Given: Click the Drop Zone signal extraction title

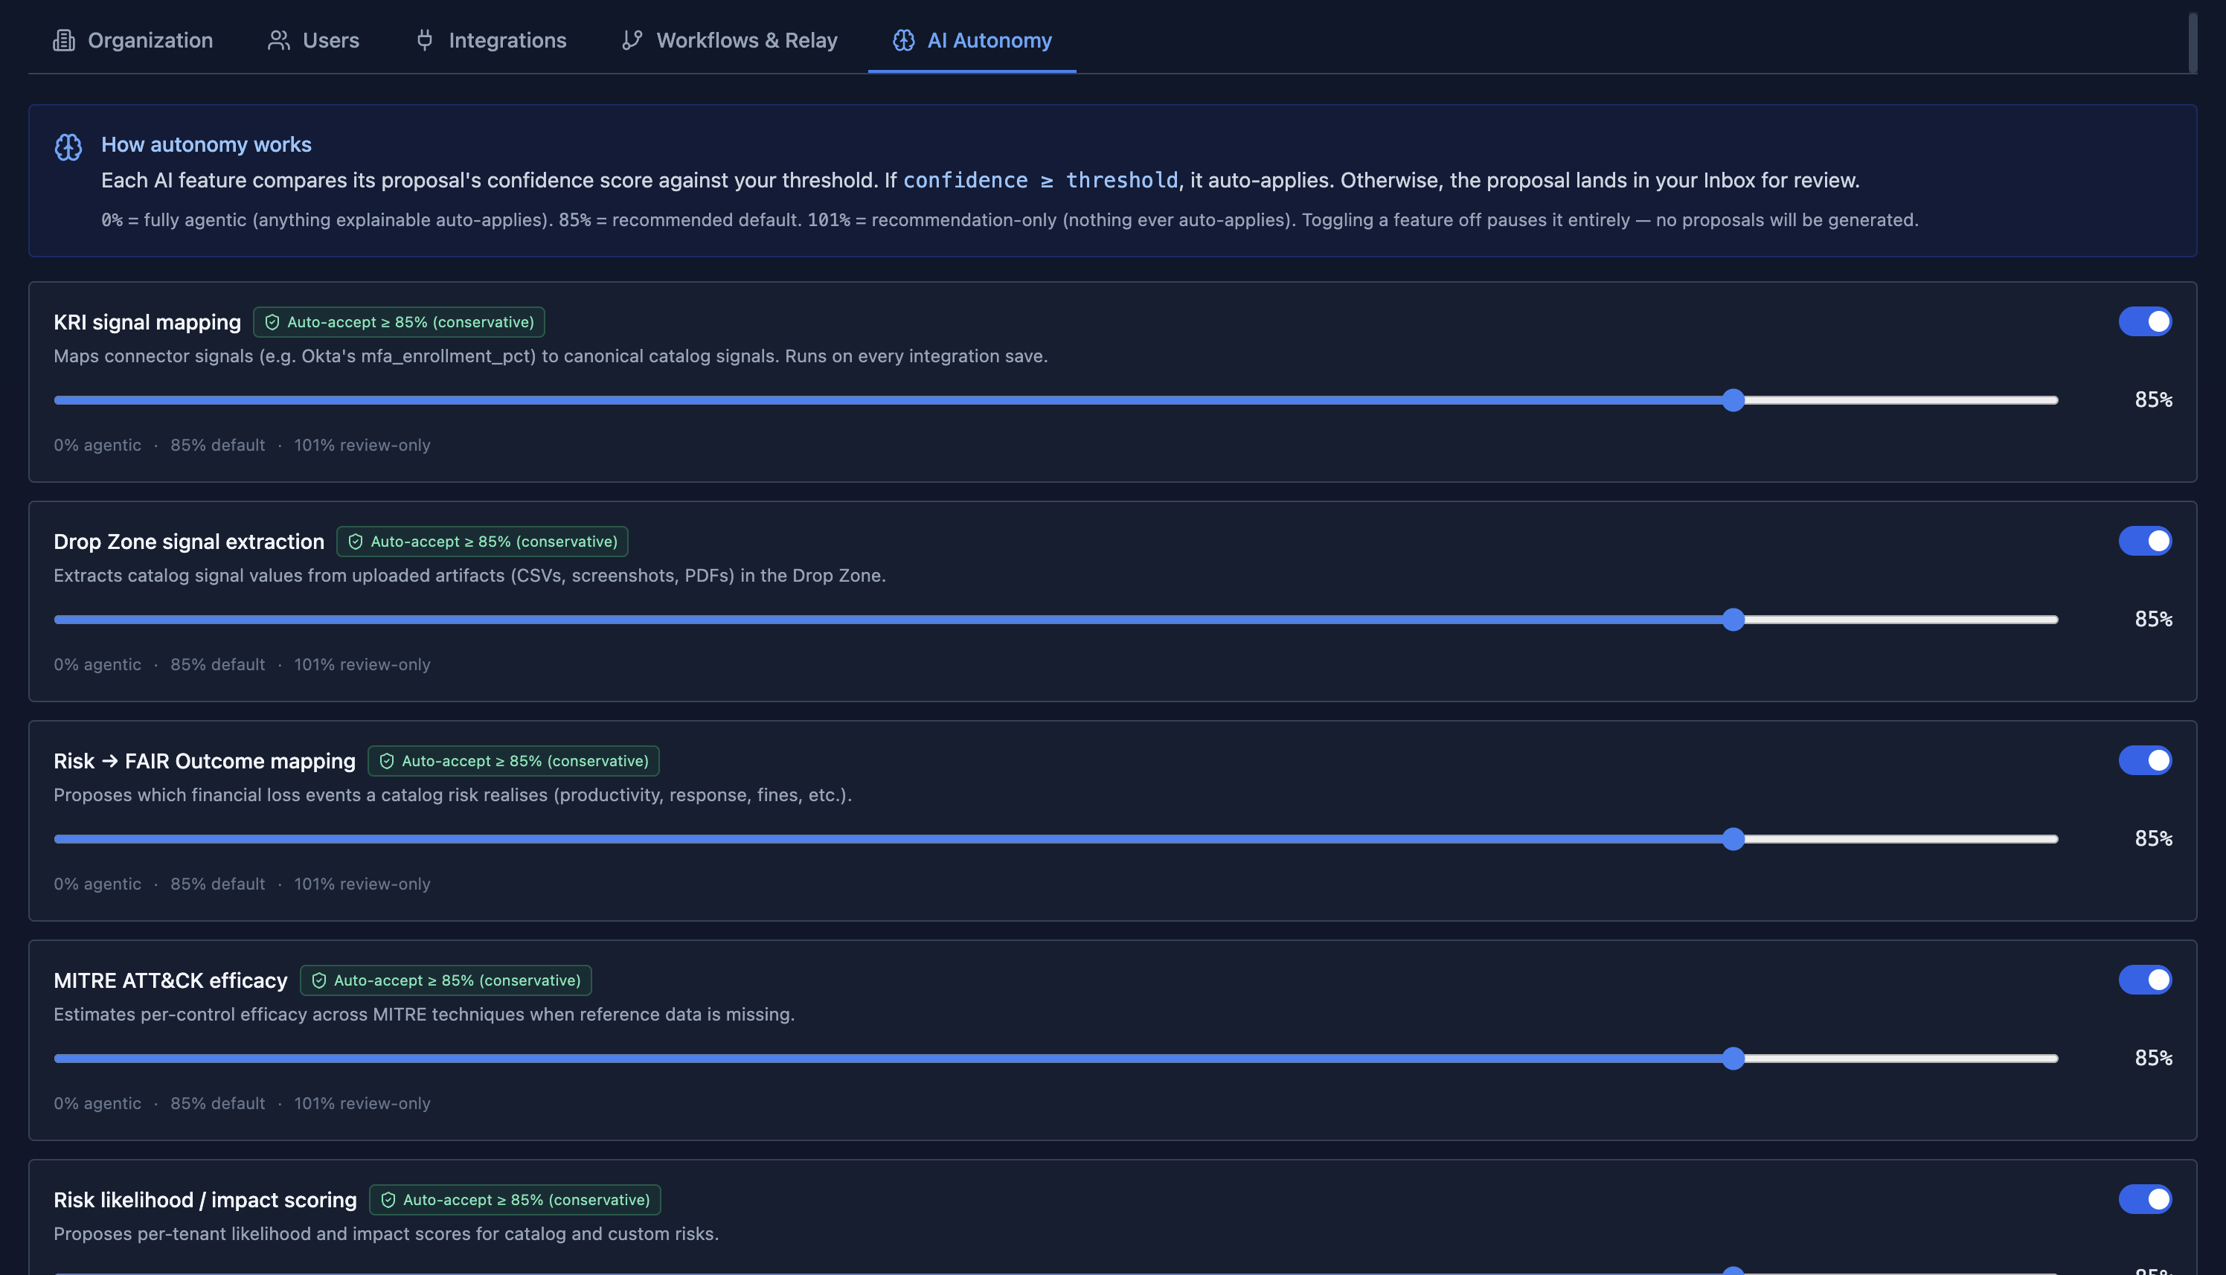Looking at the screenshot, I should tap(189, 542).
